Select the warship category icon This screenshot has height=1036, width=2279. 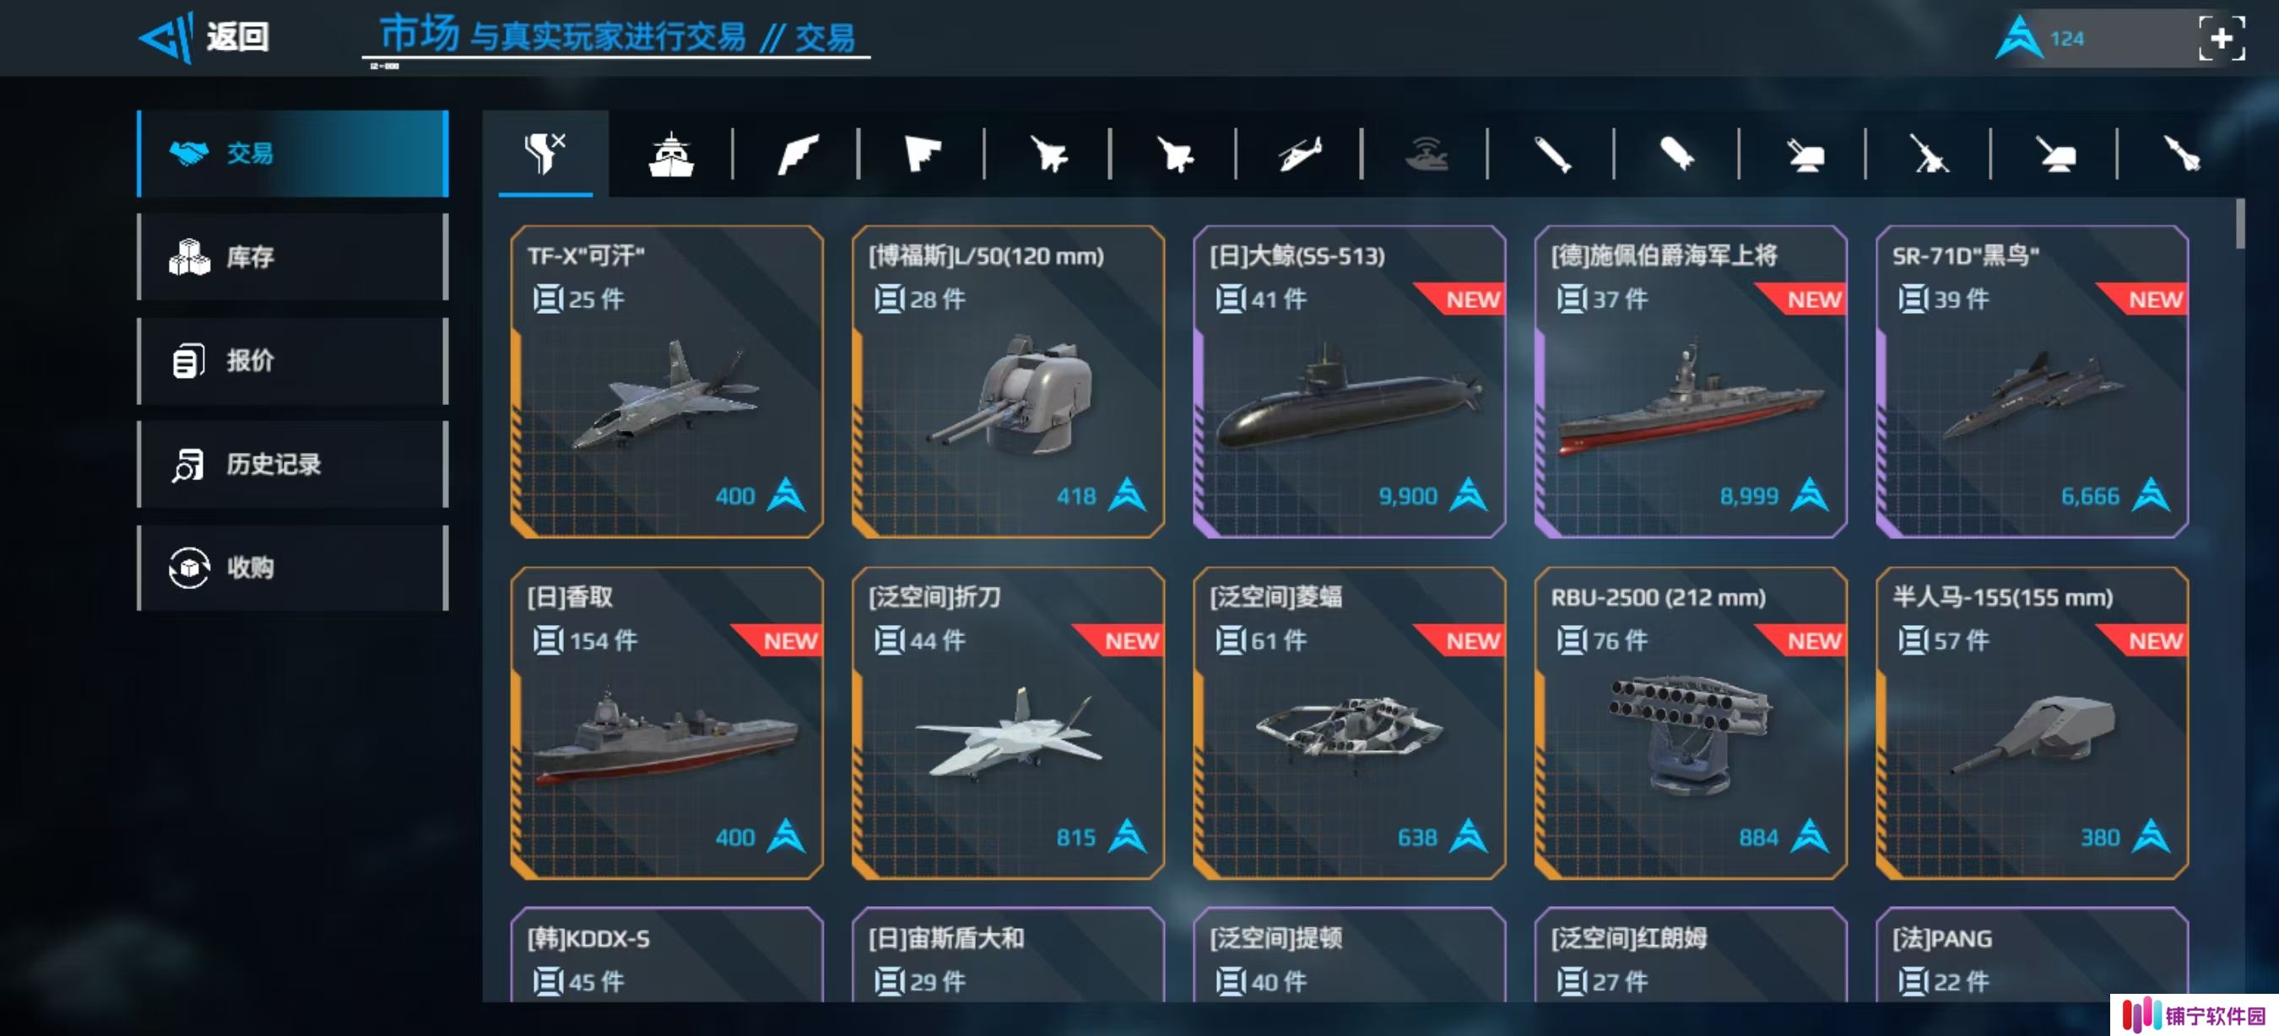pos(672,154)
